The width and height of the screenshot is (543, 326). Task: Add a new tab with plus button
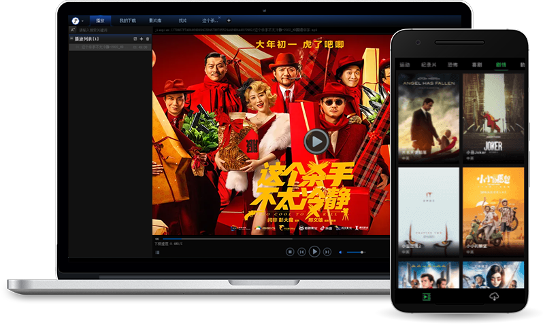[229, 21]
